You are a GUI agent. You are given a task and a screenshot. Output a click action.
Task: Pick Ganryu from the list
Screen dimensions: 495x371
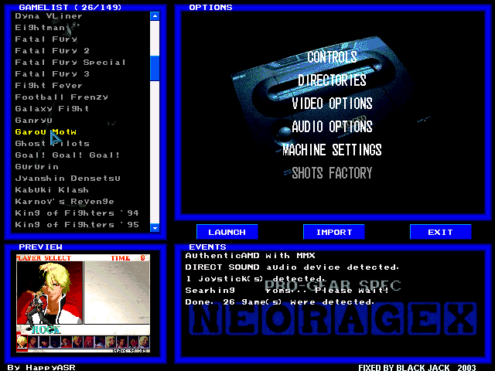pyautogui.click(x=33, y=121)
